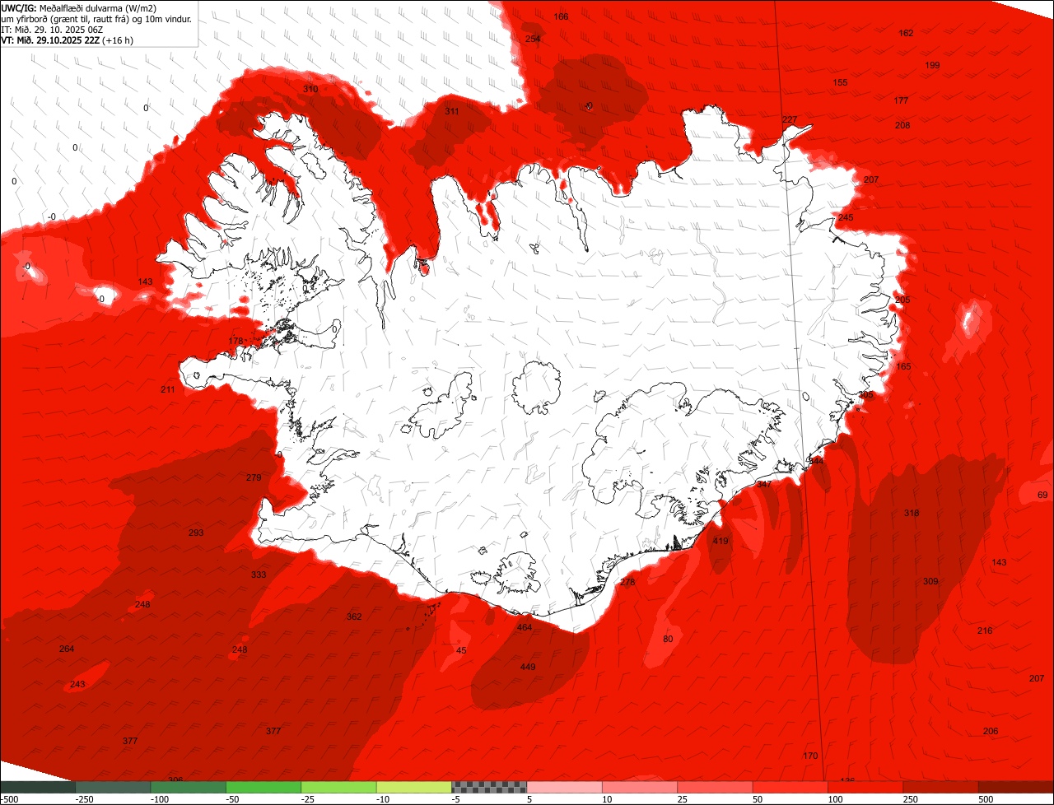The image size is (1054, 805).
Task: Click the value 449 south of Iceland
Action: (x=528, y=667)
